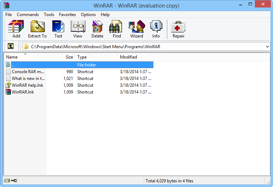Sort list by Modified column header
This screenshot has height=187, width=273.
click(135, 57)
